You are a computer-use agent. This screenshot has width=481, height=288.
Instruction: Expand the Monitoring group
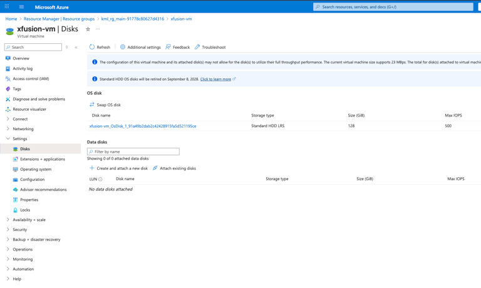click(23, 259)
